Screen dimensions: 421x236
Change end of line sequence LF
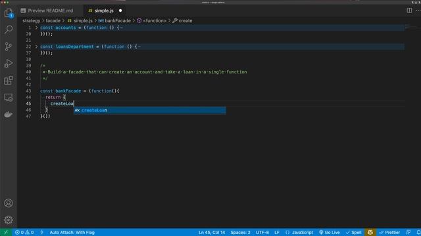click(277, 232)
